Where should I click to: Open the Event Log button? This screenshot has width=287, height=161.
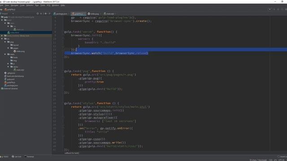(283, 157)
